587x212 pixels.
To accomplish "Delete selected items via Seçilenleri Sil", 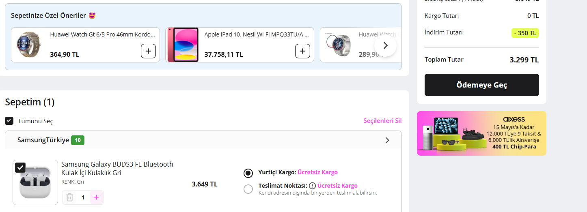I will click(382, 121).
